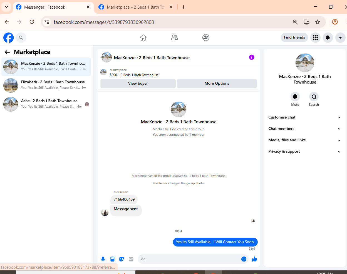Click the seen-by avatar beside Ashe conversation
Screen dimensions: 347x274
point(87,104)
